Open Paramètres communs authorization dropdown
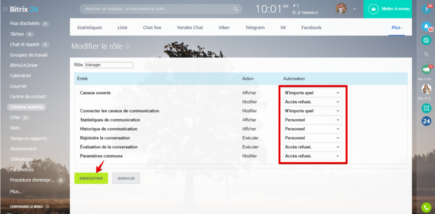 [312, 156]
